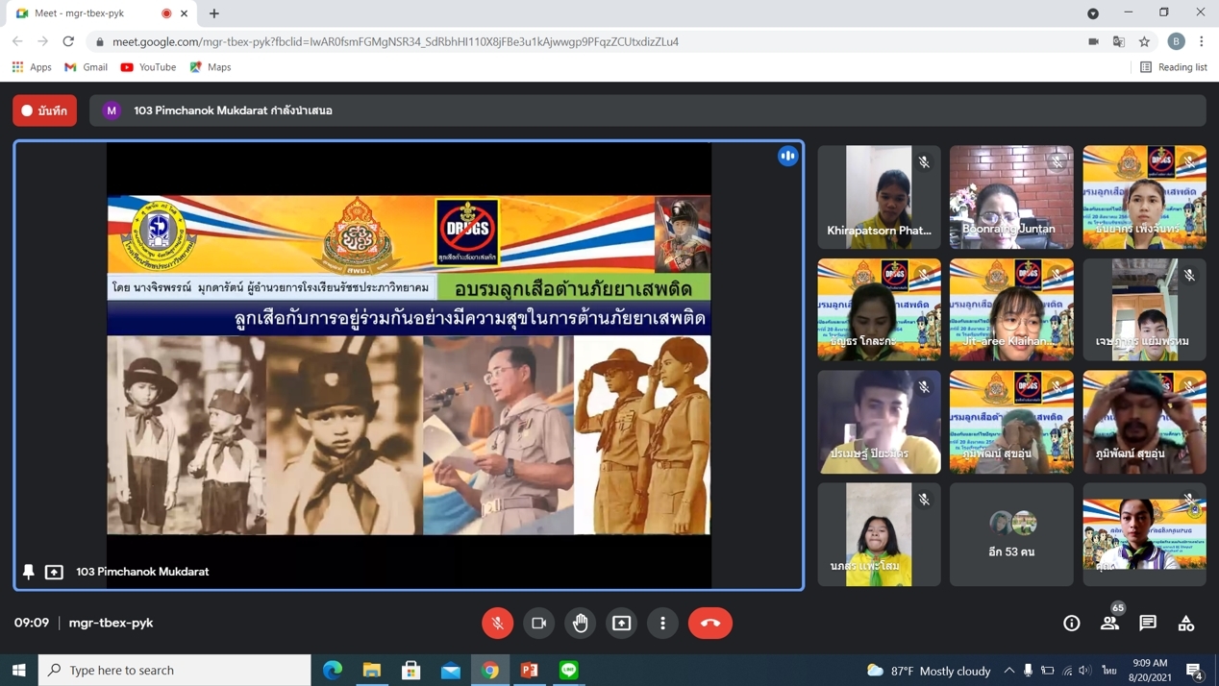
Task: Open the chat messages panel
Action: (x=1148, y=623)
